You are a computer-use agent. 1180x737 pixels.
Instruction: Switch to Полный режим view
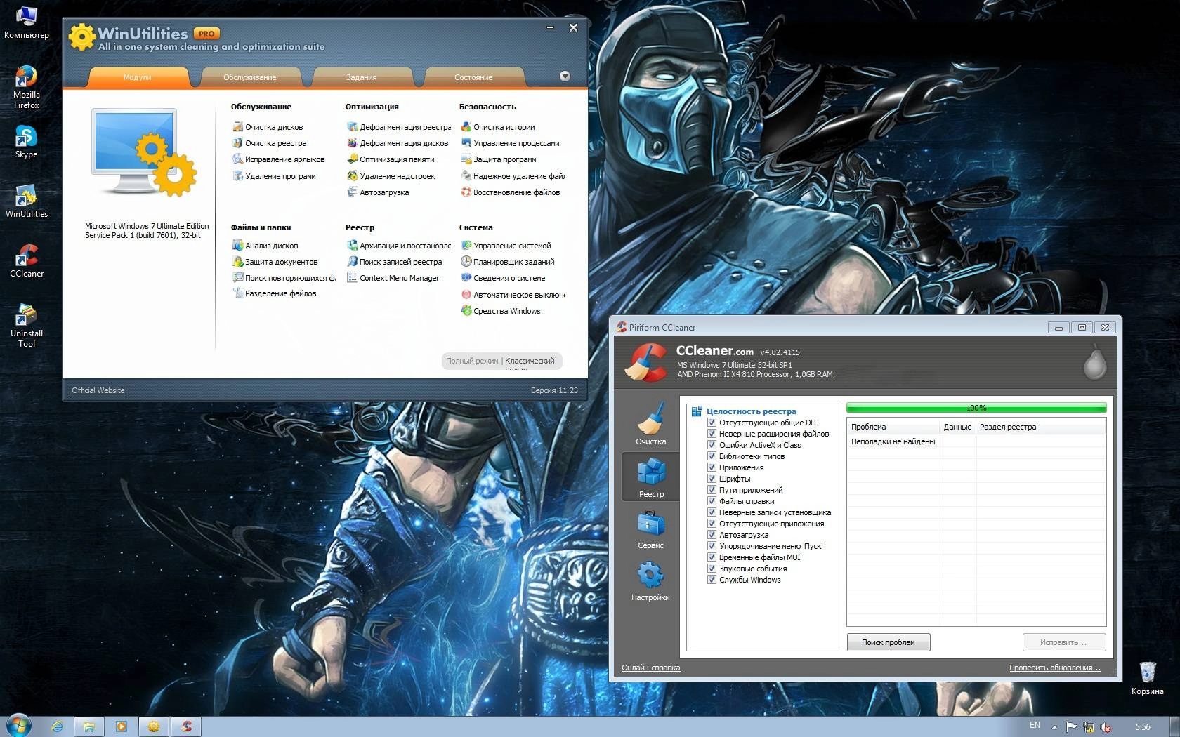point(472,361)
